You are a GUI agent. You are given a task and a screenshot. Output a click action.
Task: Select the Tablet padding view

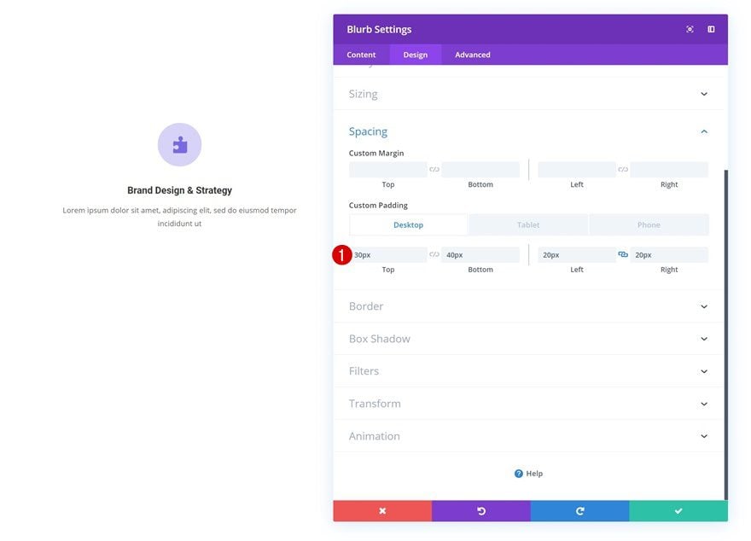click(x=528, y=224)
